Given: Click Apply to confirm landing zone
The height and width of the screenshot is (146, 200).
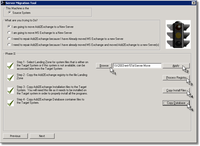Looking at the screenshot, I should pos(176,66).
